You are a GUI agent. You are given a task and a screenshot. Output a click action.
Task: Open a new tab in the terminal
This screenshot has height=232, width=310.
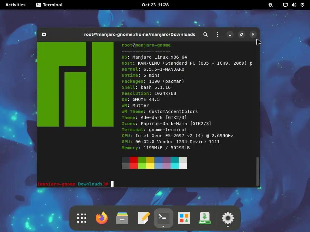pyautogui.click(x=44, y=34)
